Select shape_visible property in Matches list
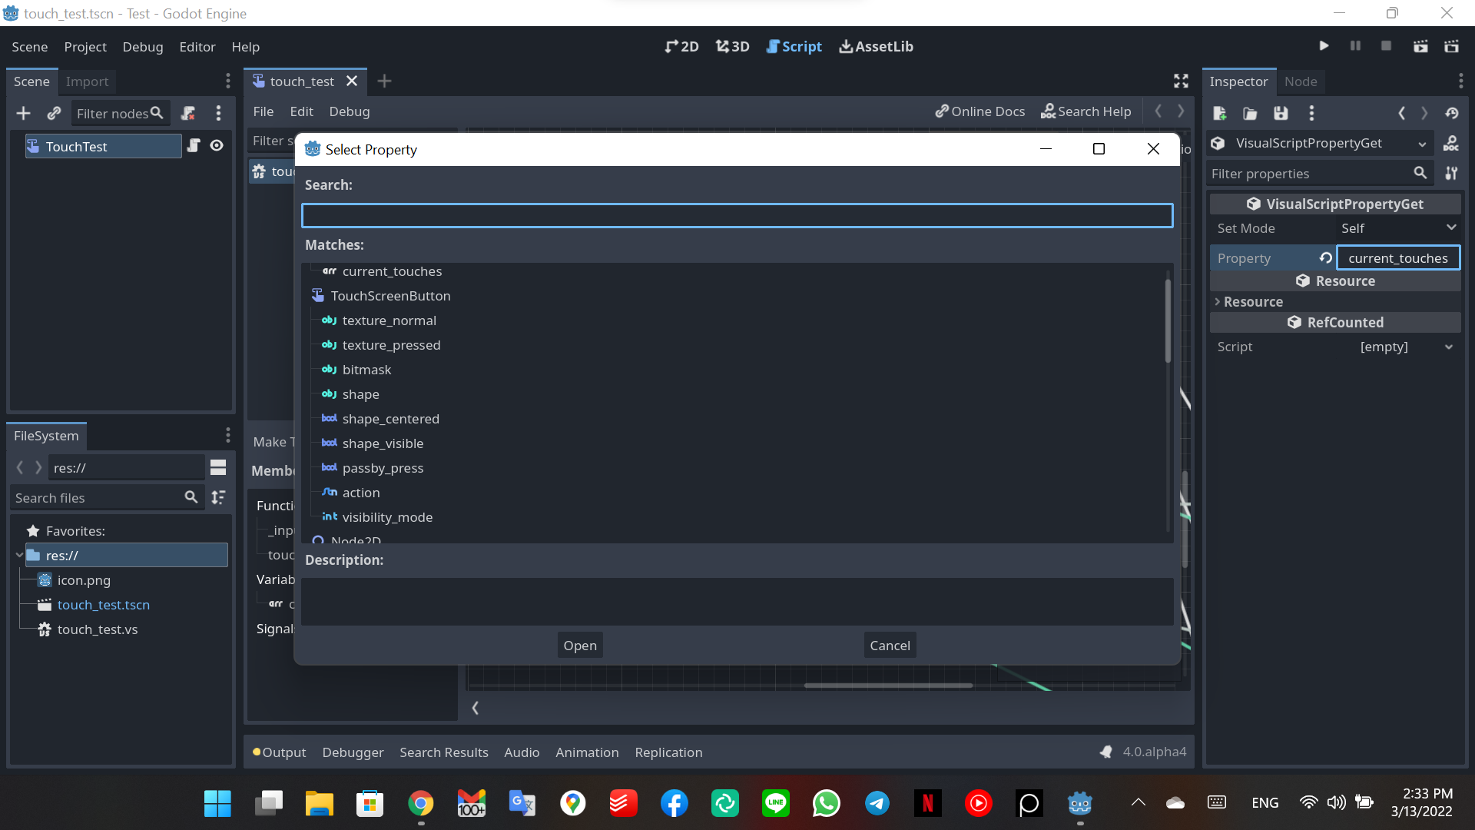1475x830 pixels. click(383, 443)
